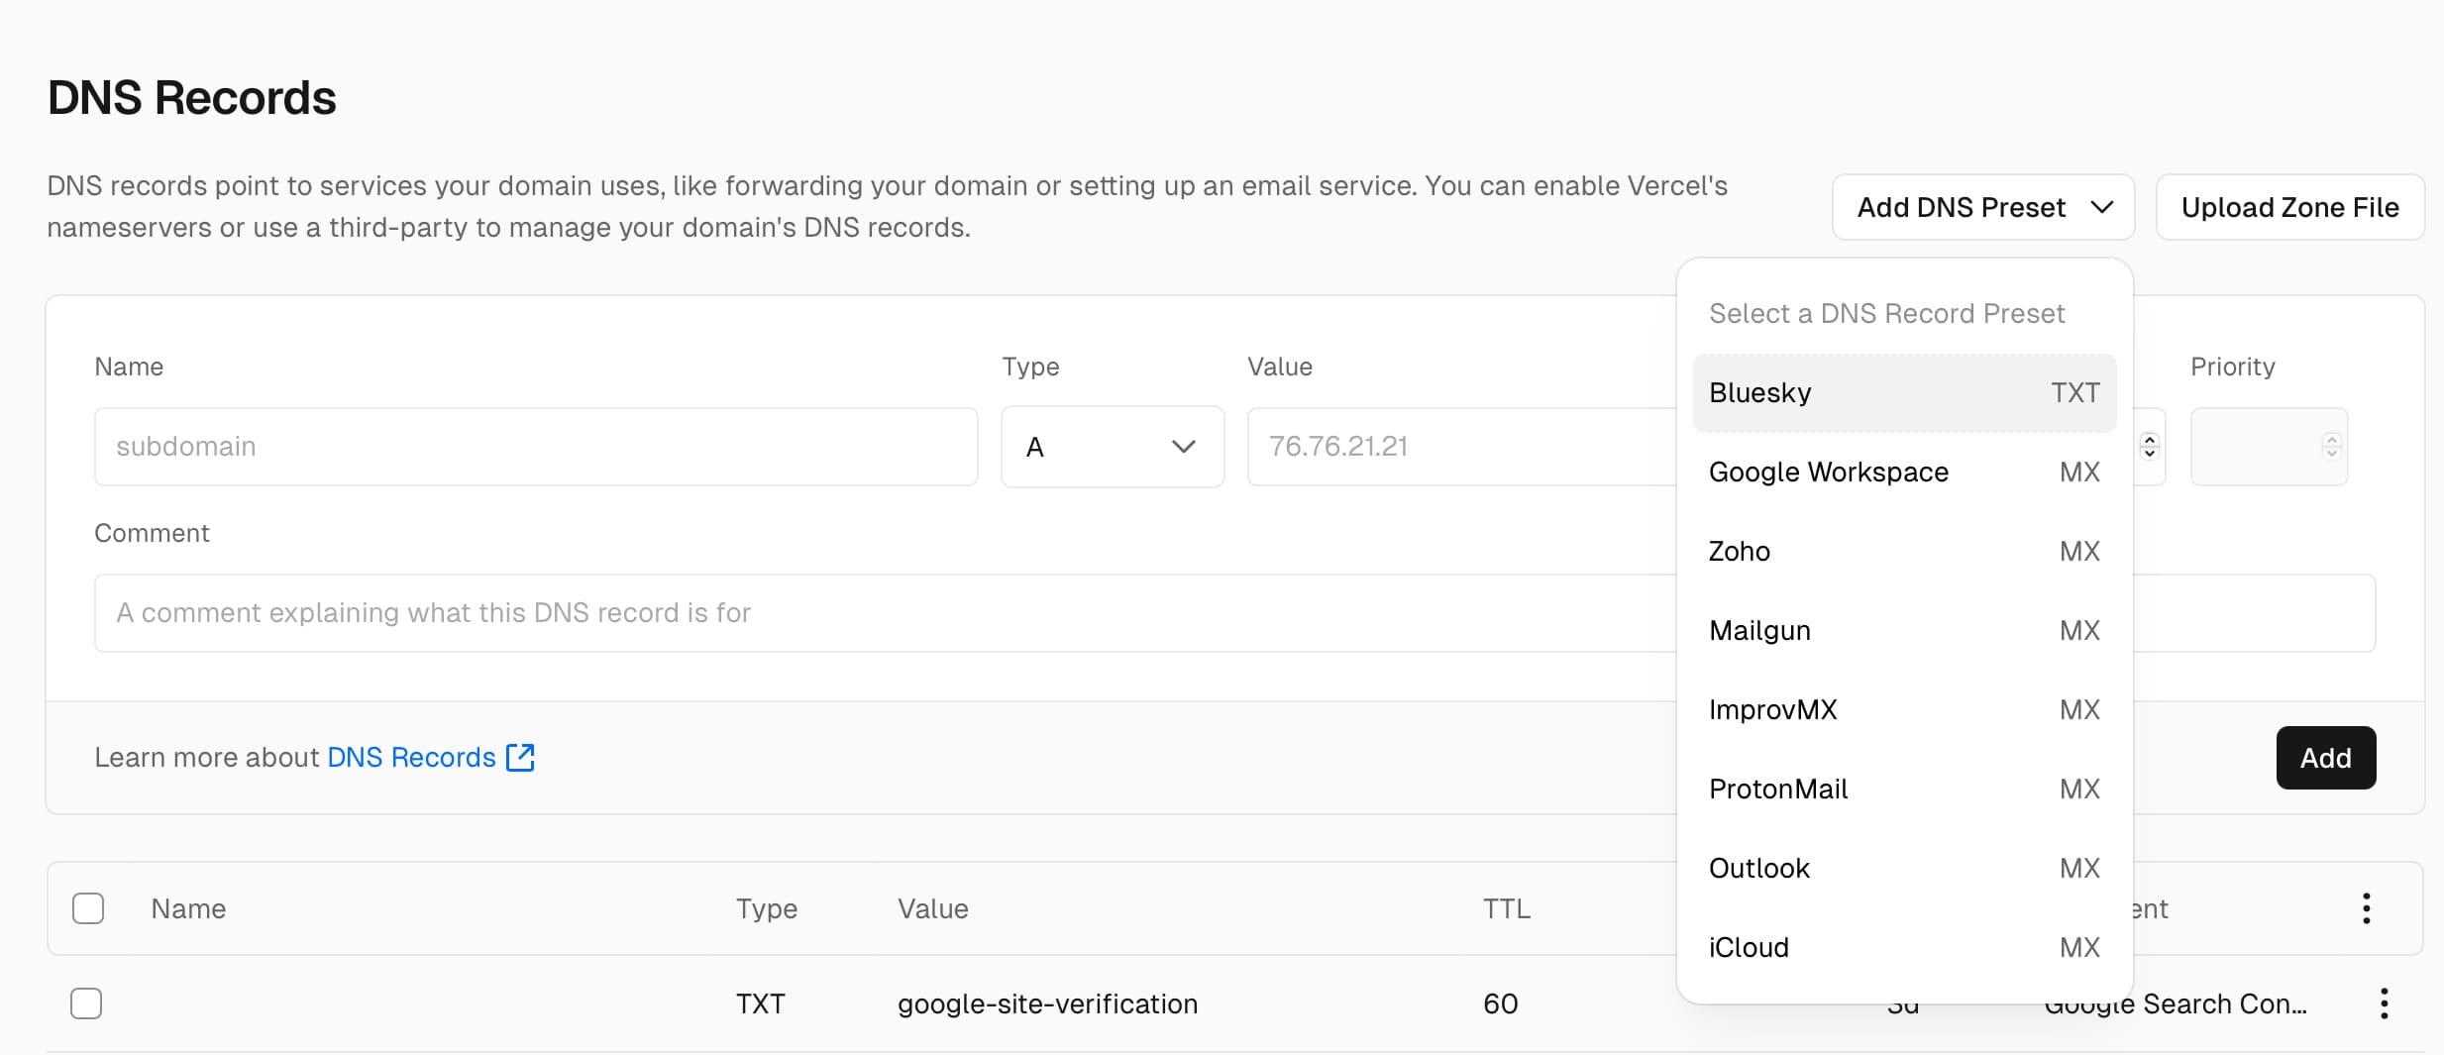The image size is (2444, 1055).
Task: Click the TTL field stepper arrows
Action: pyautogui.click(x=2149, y=447)
